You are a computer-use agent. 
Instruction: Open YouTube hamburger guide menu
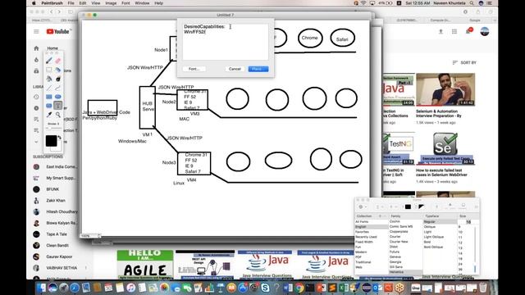(36, 31)
